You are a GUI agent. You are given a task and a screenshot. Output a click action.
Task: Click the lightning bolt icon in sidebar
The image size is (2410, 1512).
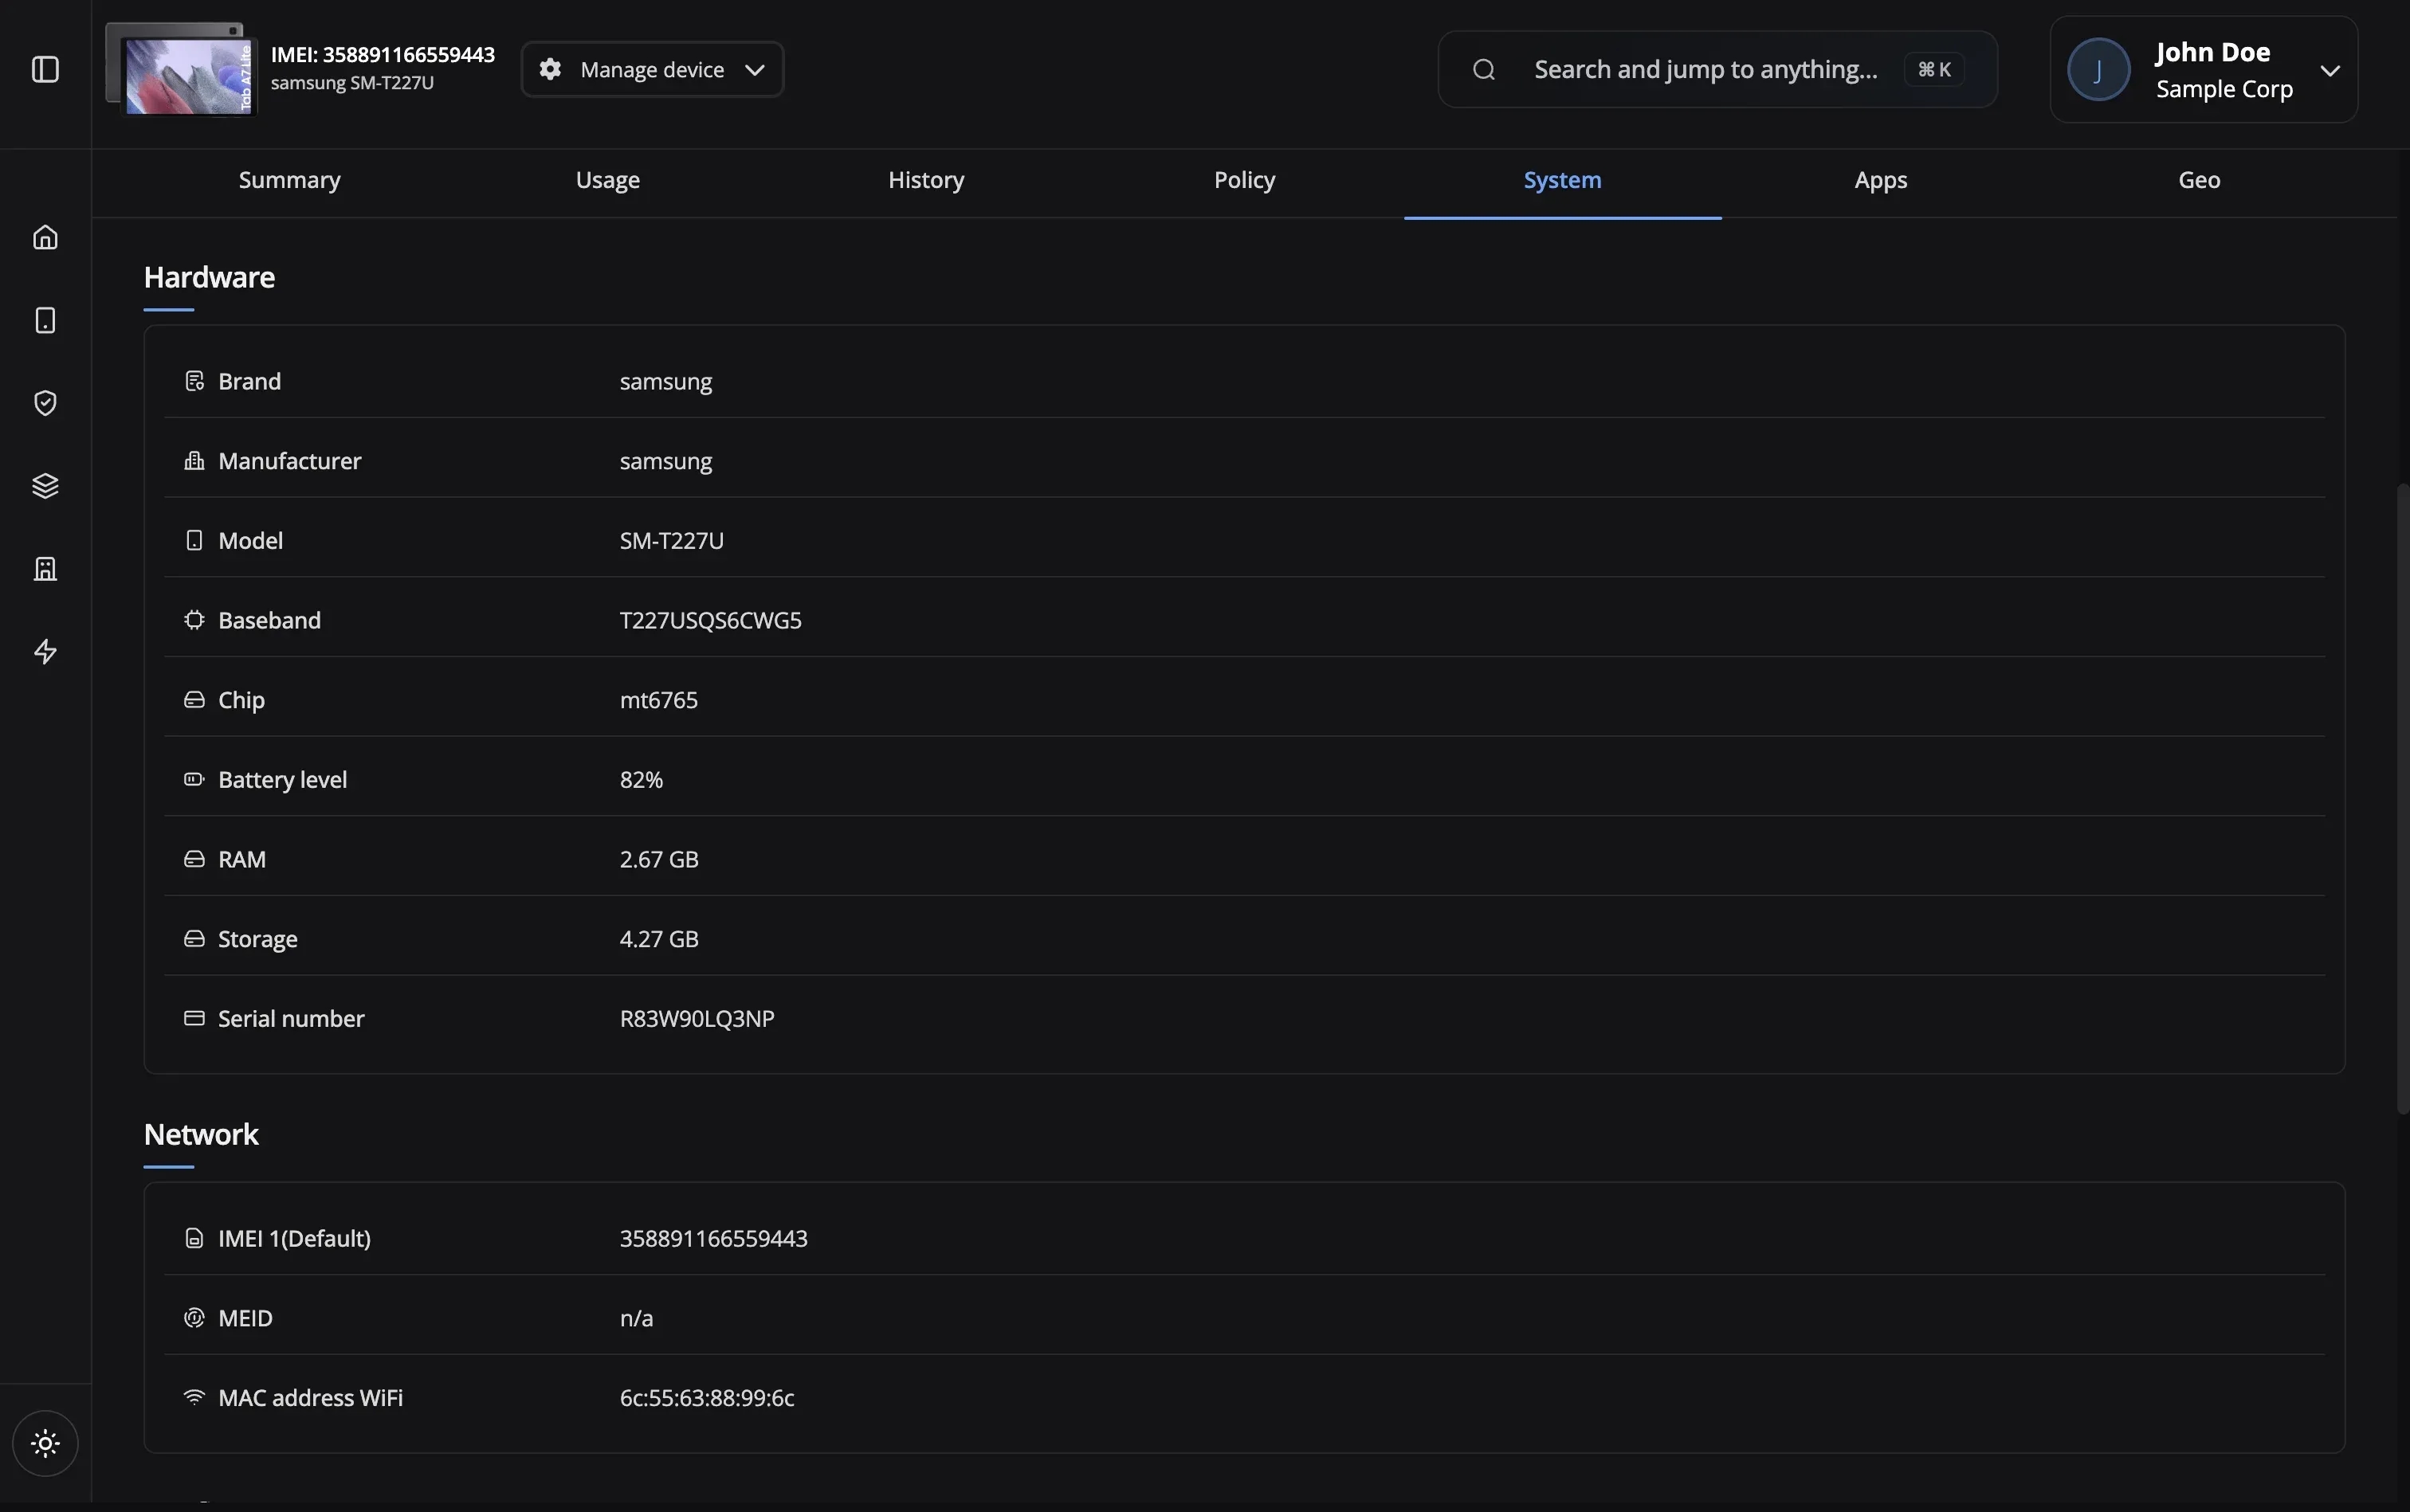click(x=45, y=652)
